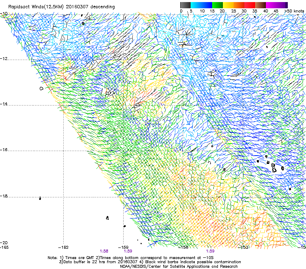Click the NOAA/NESDIS Center for Satellite Applications credit
The image size is (306, 269).
tap(179, 267)
